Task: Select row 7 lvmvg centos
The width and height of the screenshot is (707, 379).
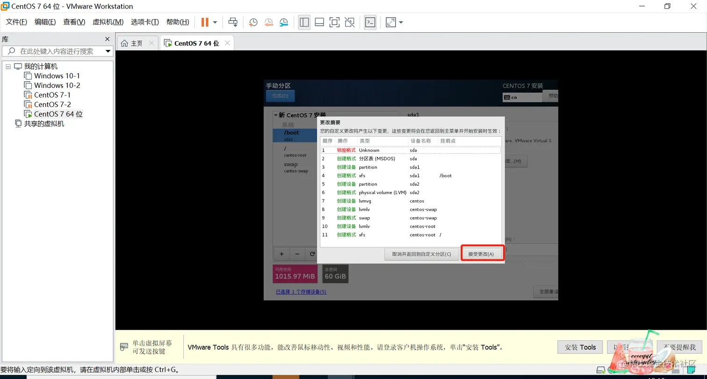Action: pyautogui.click(x=411, y=201)
